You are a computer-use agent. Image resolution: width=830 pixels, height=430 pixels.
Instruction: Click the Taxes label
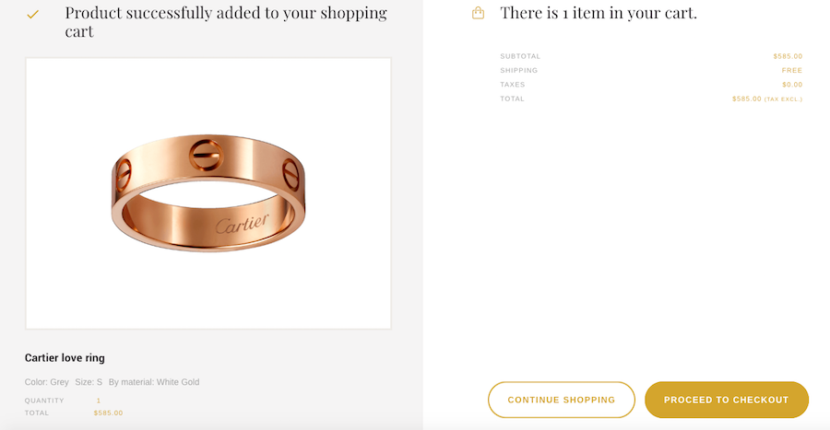tap(512, 85)
